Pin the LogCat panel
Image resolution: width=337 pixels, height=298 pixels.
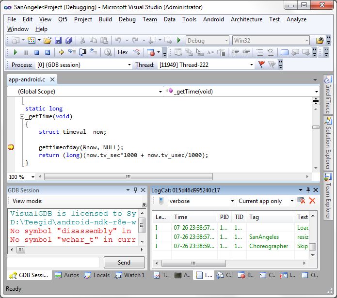[308, 190]
